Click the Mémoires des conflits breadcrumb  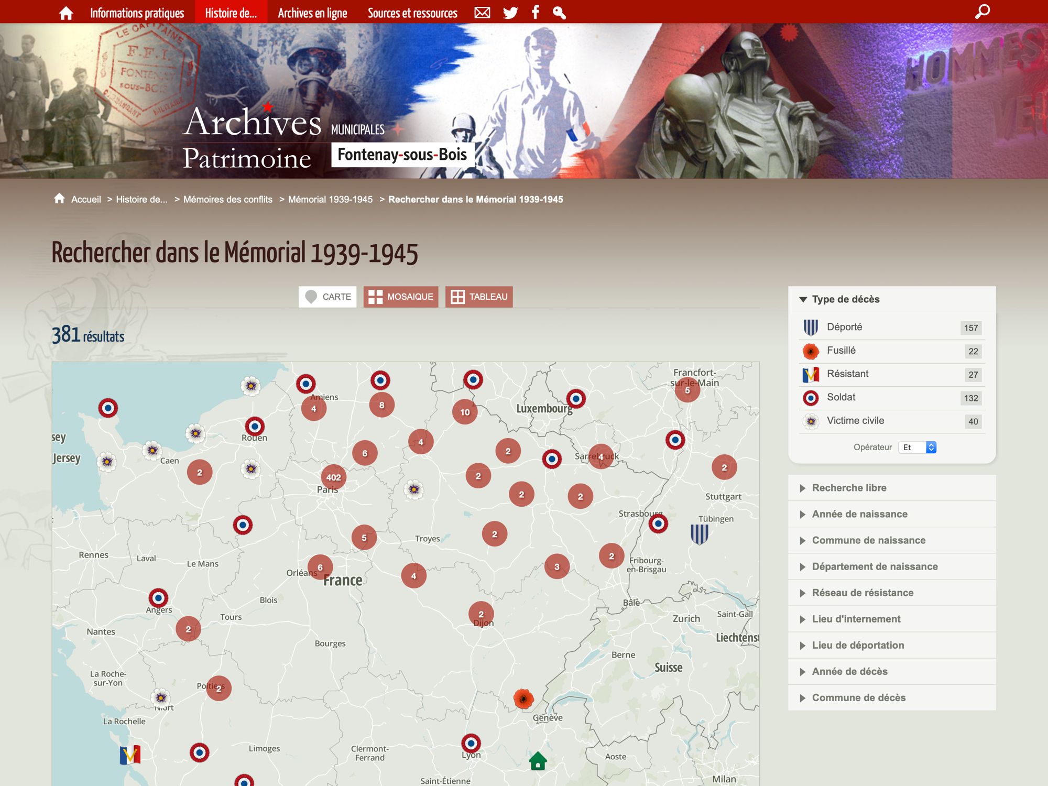coord(228,199)
